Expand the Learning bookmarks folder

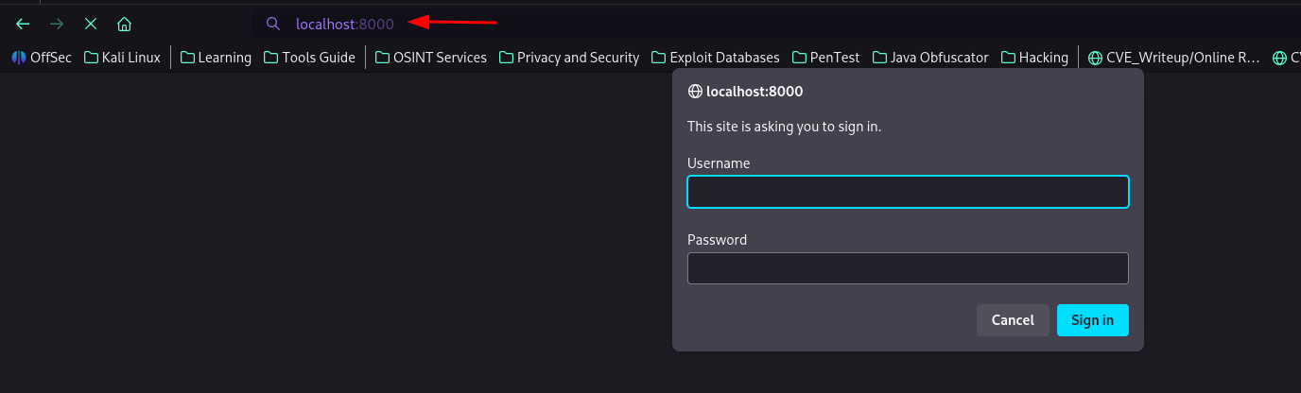click(216, 58)
